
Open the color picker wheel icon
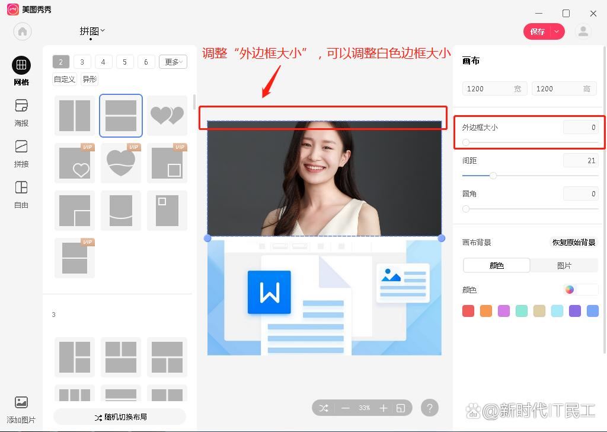569,290
